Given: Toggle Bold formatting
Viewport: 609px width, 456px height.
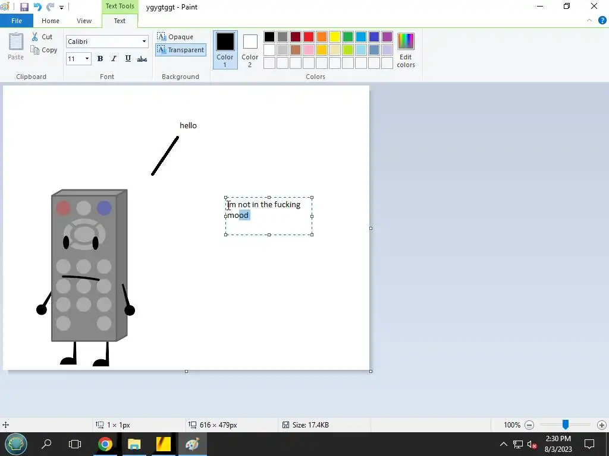Looking at the screenshot, I should pyautogui.click(x=100, y=59).
